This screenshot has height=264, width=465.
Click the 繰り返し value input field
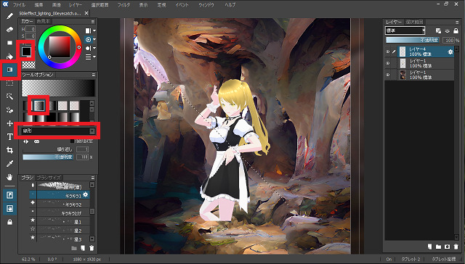(82, 149)
